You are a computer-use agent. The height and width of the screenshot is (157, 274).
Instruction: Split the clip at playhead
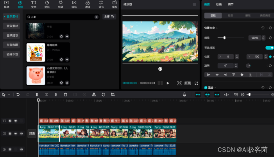[37, 95]
